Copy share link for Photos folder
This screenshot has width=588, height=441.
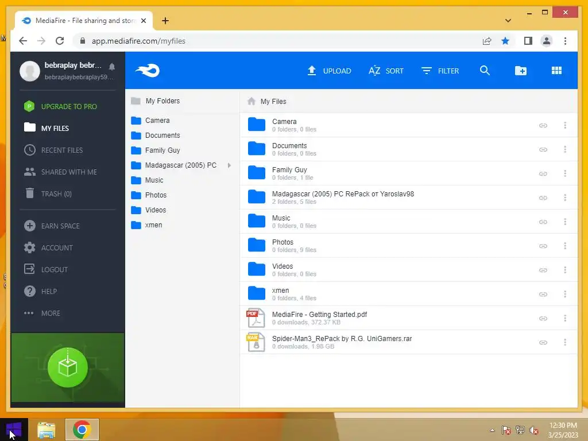point(543,246)
